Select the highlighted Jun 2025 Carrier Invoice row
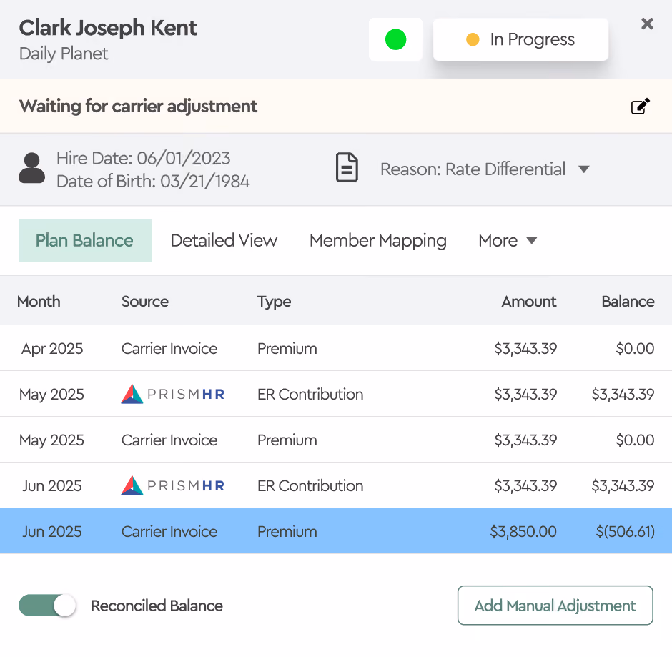 click(x=336, y=531)
